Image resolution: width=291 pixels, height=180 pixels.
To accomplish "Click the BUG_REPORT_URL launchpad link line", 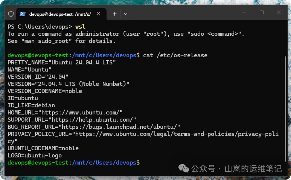I will 94,127.
